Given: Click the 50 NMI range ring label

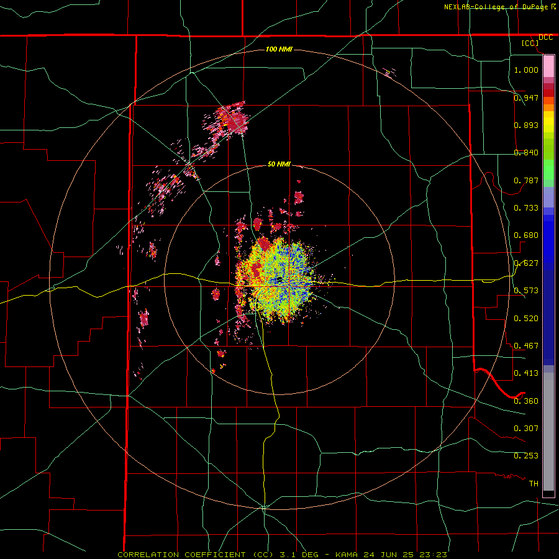Looking at the screenshot, I should point(279,165).
